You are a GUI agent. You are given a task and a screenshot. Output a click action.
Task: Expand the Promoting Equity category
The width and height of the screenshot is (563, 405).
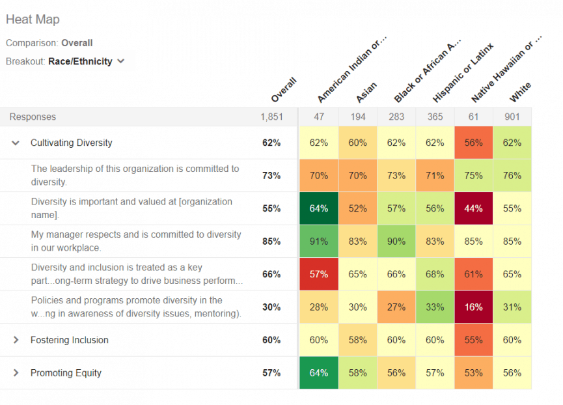coord(15,372)
